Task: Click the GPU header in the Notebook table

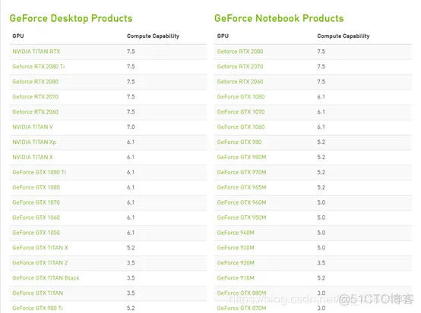Action: click(x=223, y=36)
